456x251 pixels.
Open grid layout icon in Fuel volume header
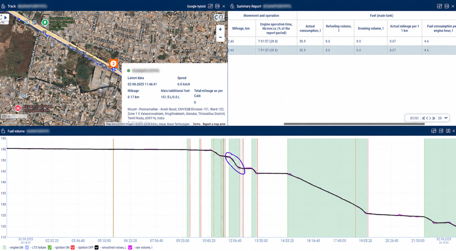point(434,131)
